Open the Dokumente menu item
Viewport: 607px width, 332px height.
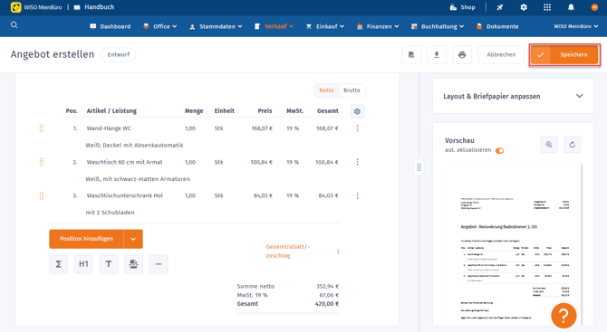[497, 26]
